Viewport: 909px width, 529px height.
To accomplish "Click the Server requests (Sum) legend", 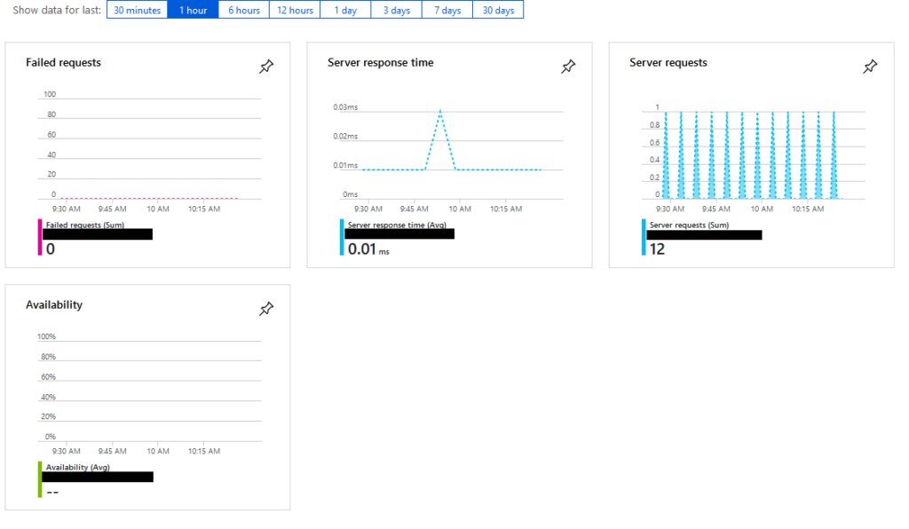I will [689, 225].
